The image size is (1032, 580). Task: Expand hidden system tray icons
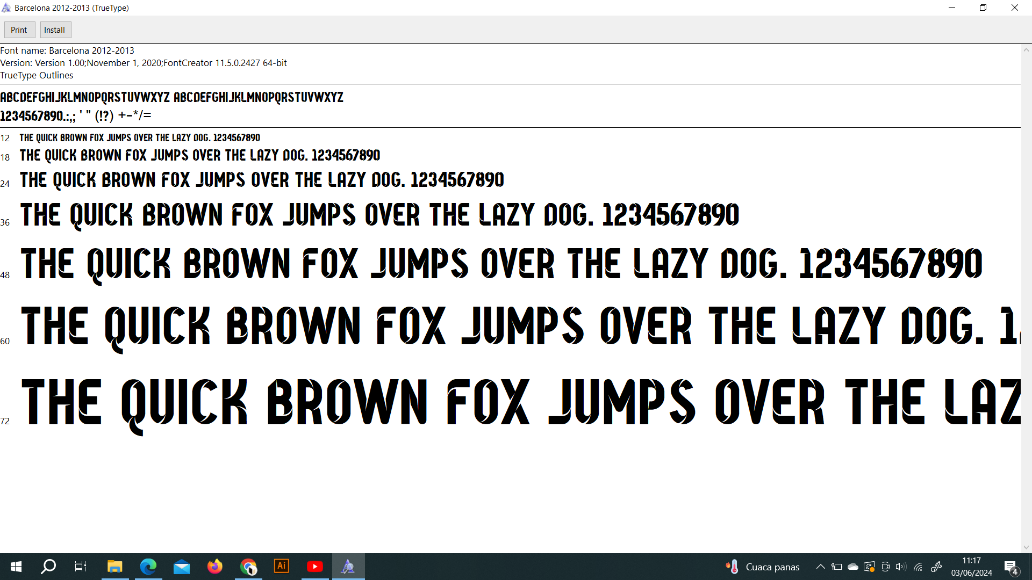pyautogui.click(x=820, y=567)
